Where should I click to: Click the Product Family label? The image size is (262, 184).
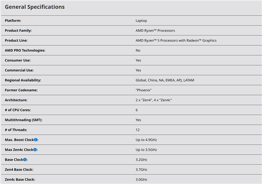click(18, 31)
